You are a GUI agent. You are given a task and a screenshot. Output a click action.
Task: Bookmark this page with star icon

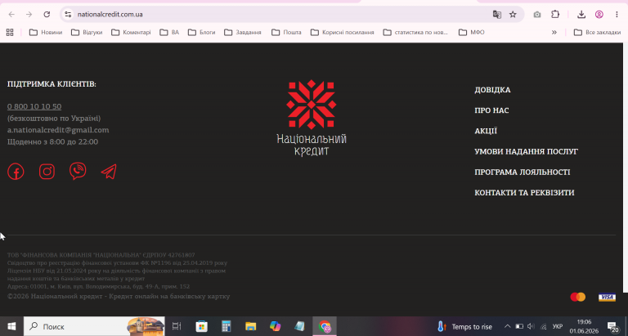[x=513, y=15]
